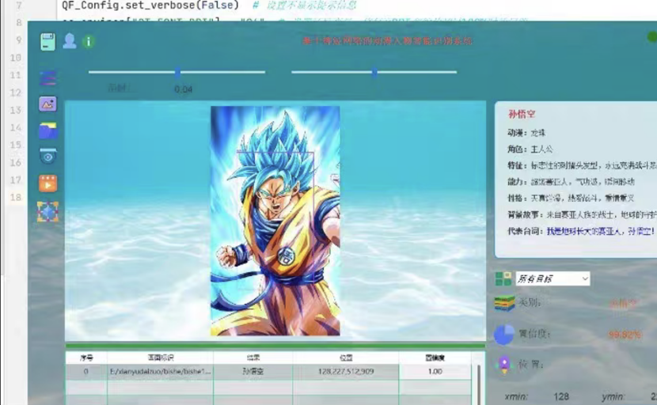Click the 0.04 value under the first slider
The image size is (657, 405).
coord(183,89)
